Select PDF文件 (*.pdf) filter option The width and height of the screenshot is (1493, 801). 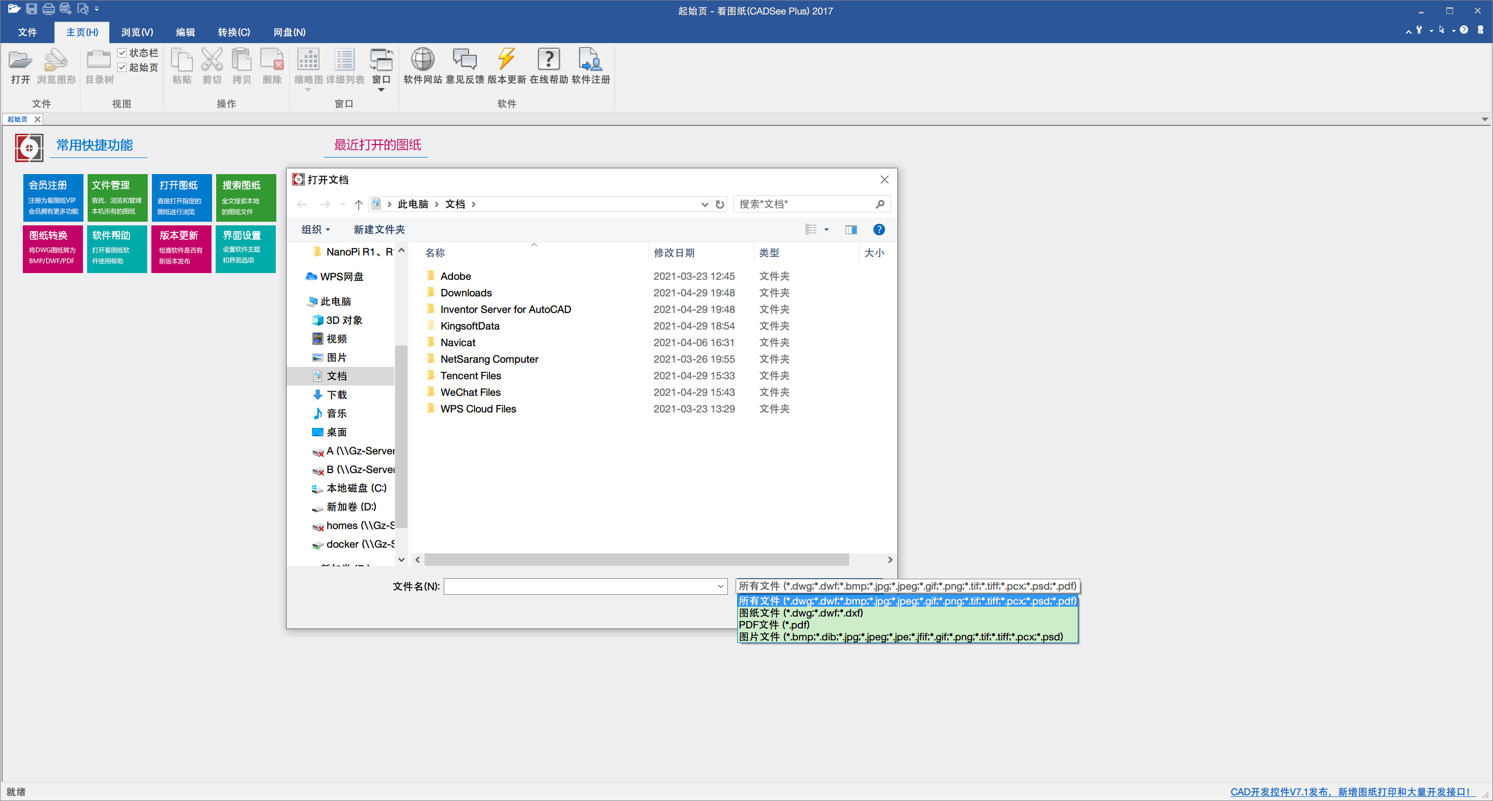(x=774, y=624)
